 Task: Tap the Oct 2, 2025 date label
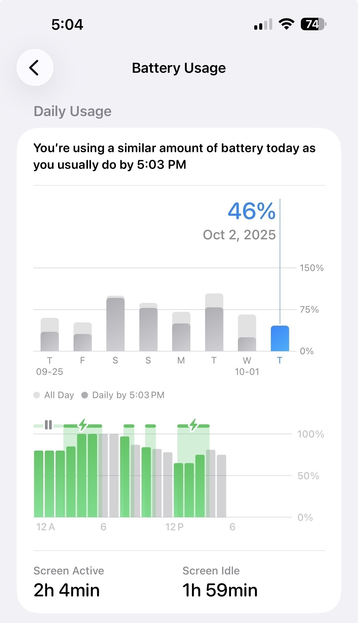pos(239,235)
